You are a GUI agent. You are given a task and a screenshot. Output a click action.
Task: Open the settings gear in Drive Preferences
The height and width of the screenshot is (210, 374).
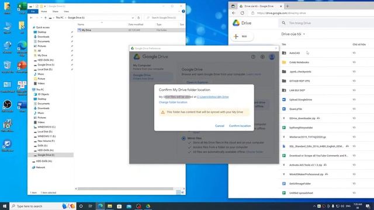[262, 57]
